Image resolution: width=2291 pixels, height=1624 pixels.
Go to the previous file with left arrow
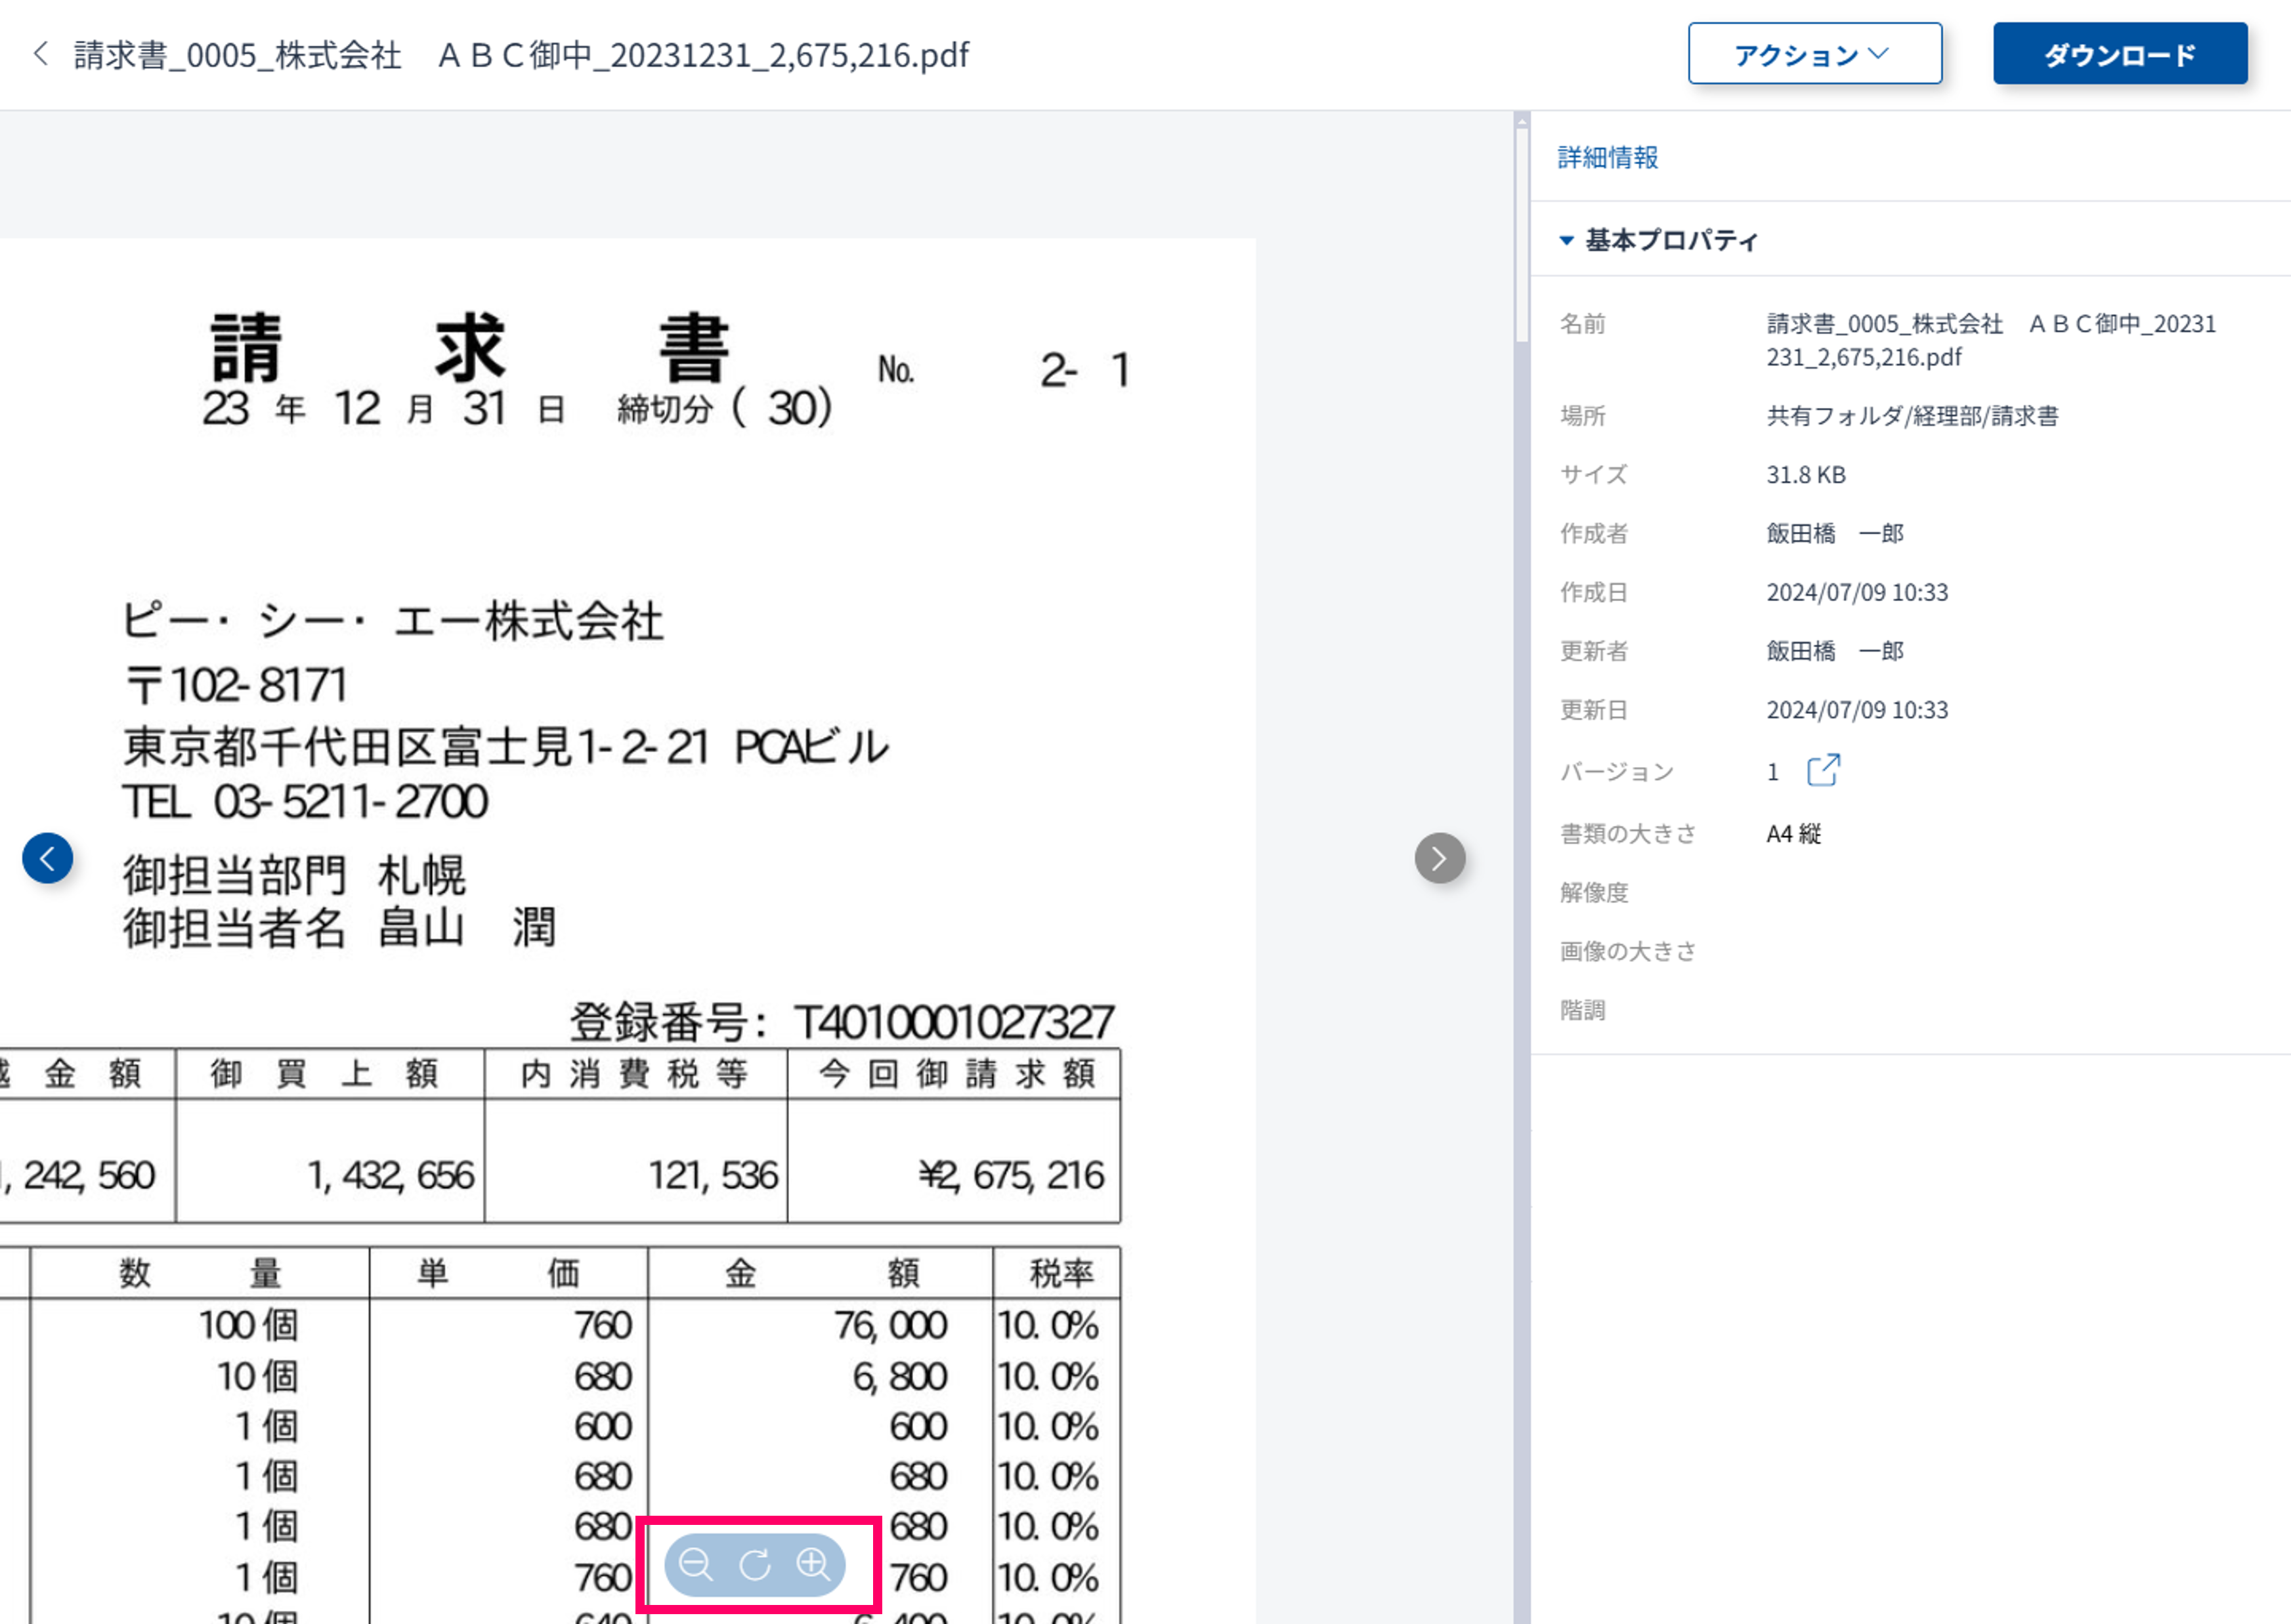pos(48,858)
